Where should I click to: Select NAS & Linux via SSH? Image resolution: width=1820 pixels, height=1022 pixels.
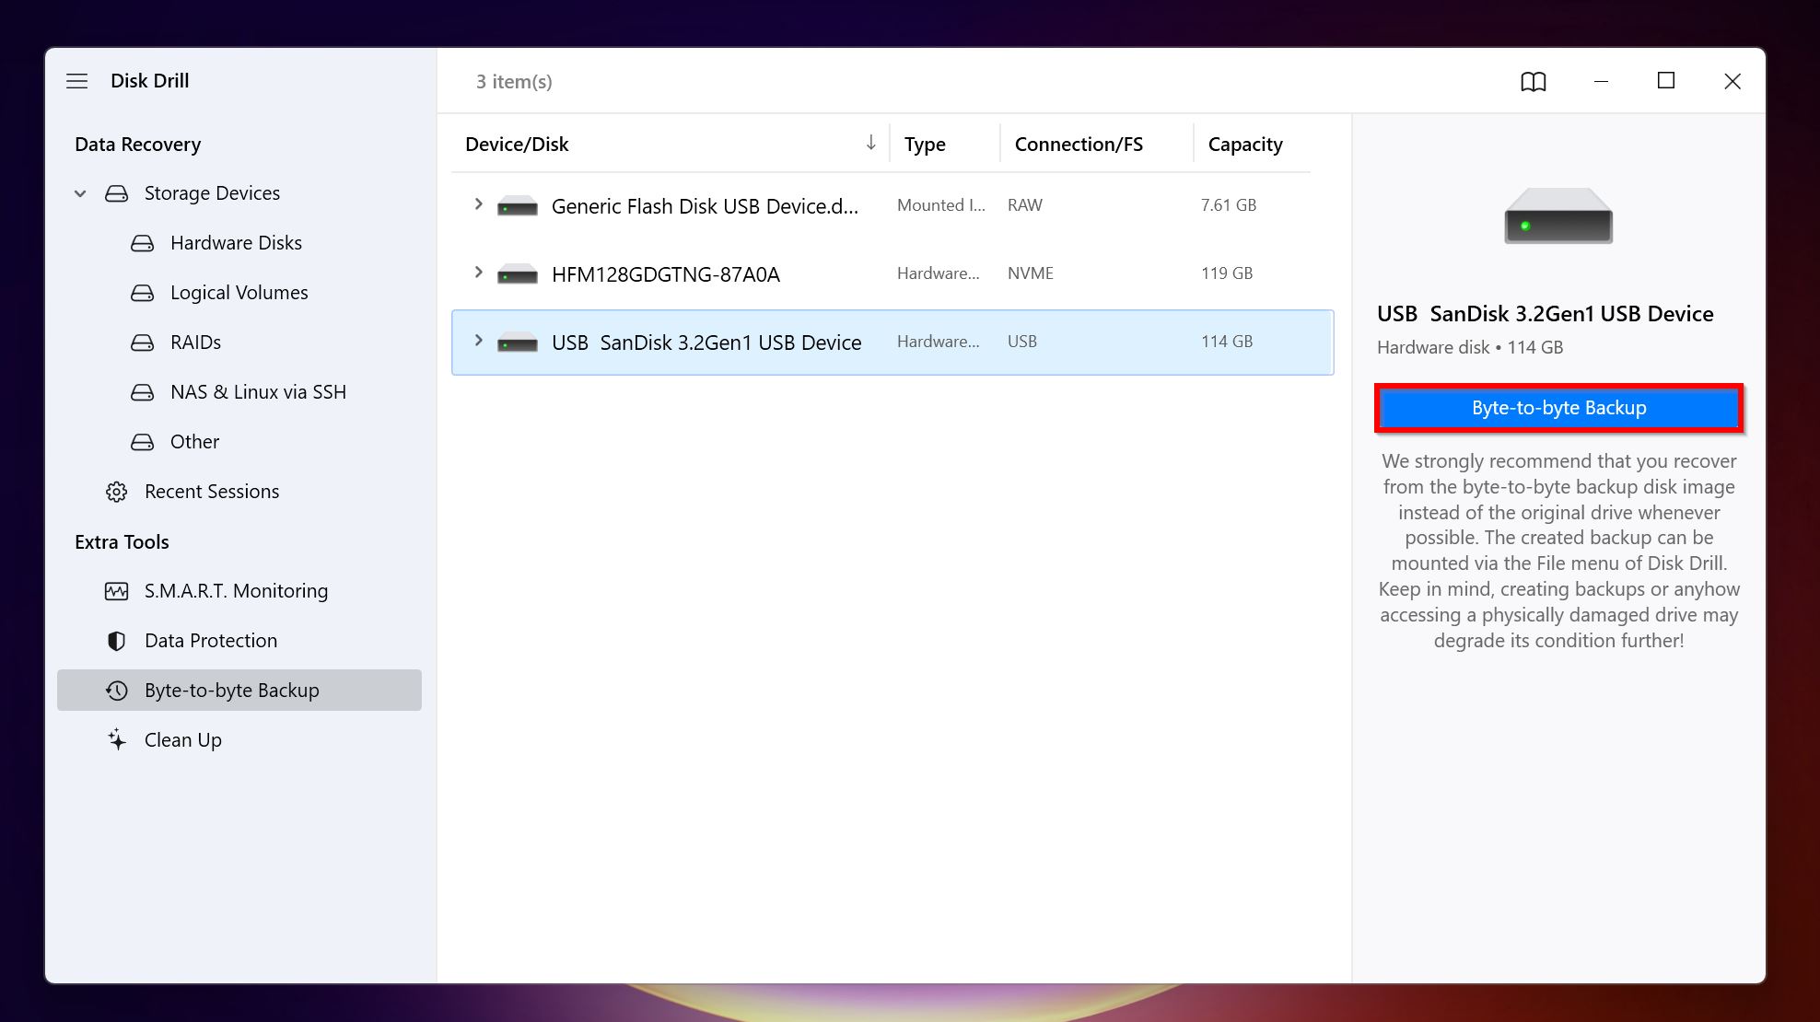pyautogui.click(x=258, y=392)
